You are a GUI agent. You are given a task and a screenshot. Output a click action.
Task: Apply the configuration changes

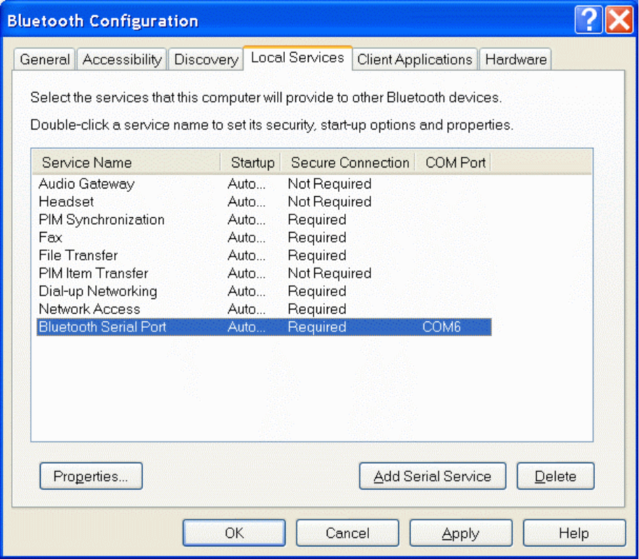[x=461, y=533]
